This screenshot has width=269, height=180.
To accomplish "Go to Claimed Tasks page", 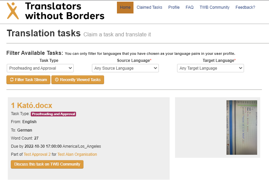I will (149, 7).
